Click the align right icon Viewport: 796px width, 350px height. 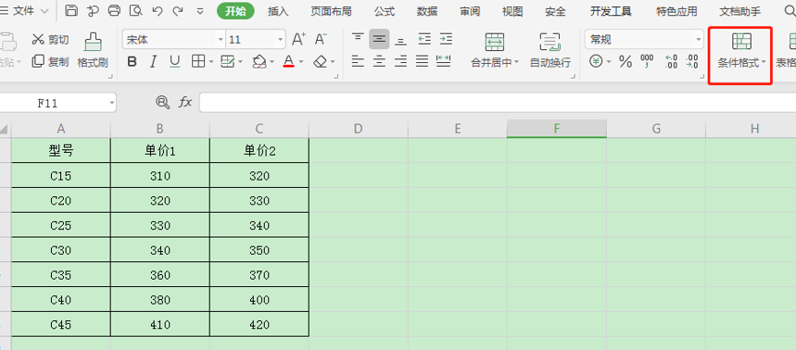[x=400, y=62]
